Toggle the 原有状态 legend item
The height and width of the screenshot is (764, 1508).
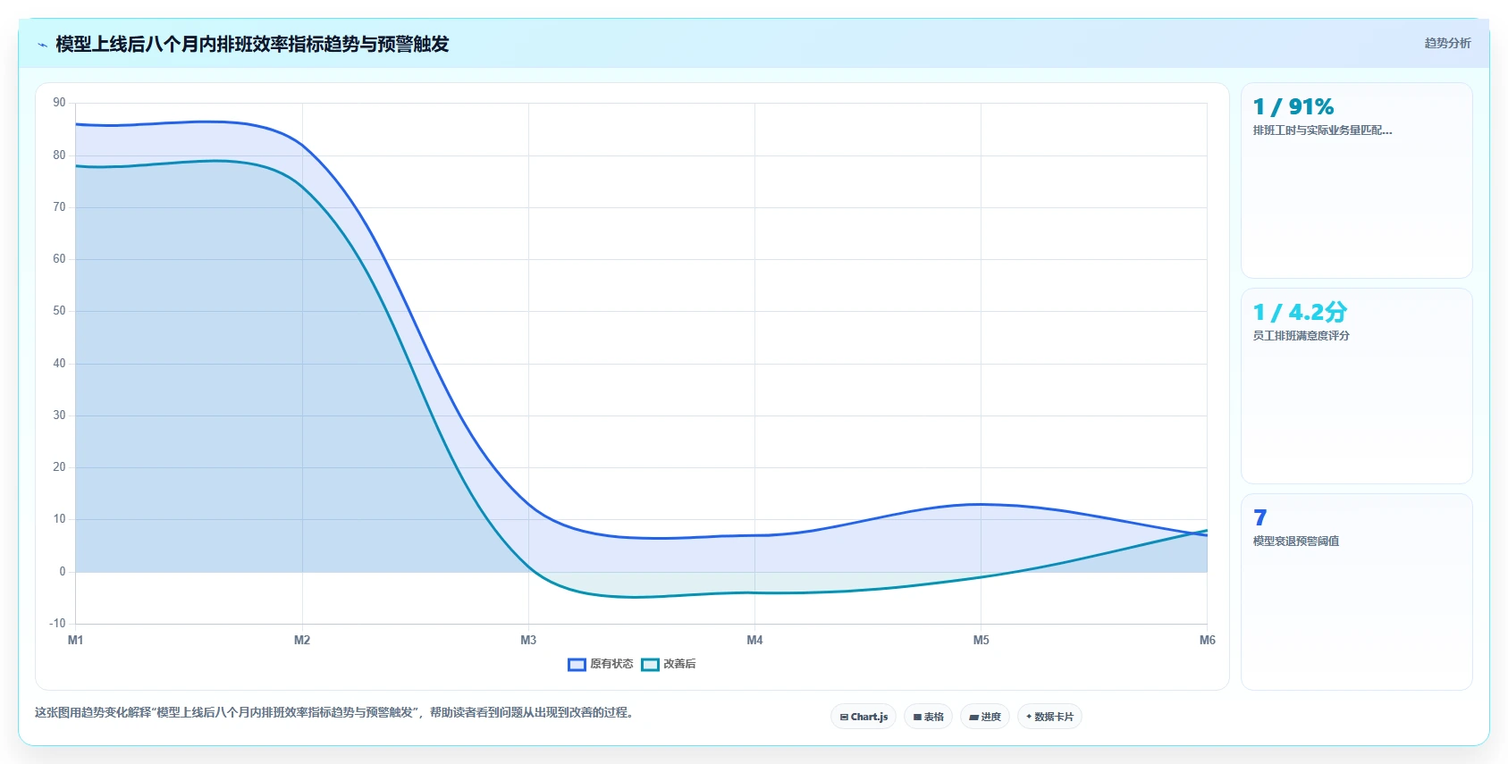click(x=601, y=664)
